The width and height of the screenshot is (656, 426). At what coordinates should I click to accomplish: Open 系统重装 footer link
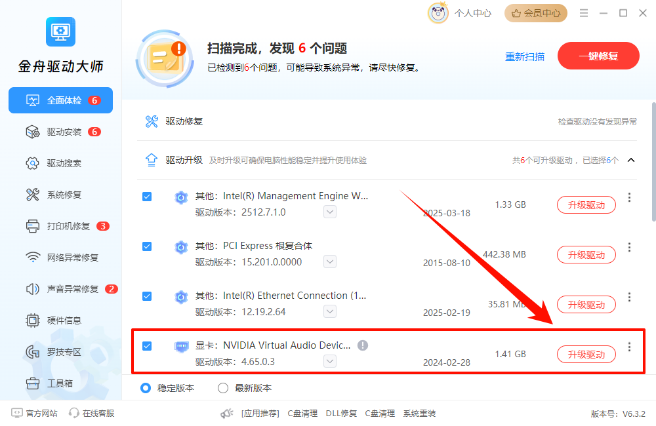tap(419, 414)
